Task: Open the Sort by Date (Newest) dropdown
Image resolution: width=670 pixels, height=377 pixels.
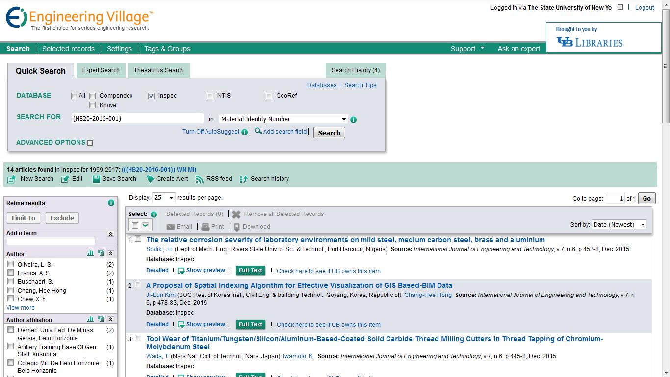Action: (x=619, y=224)
